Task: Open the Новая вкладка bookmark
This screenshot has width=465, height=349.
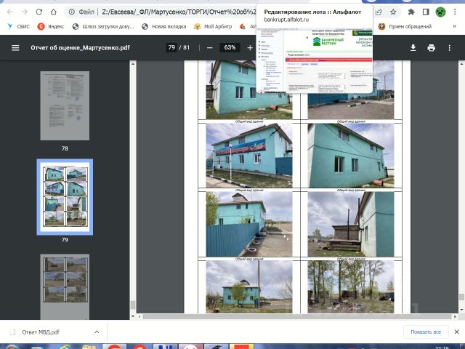Action: [x=163, y=26]
